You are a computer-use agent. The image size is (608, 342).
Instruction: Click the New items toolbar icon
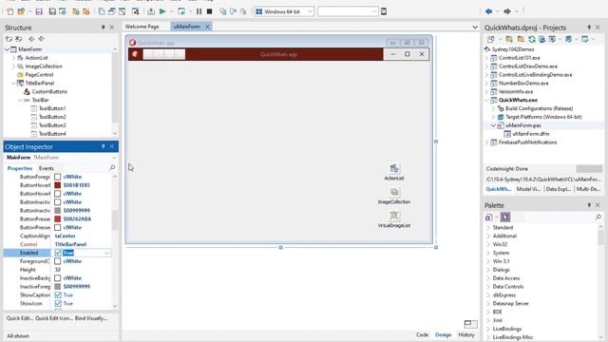10,11
